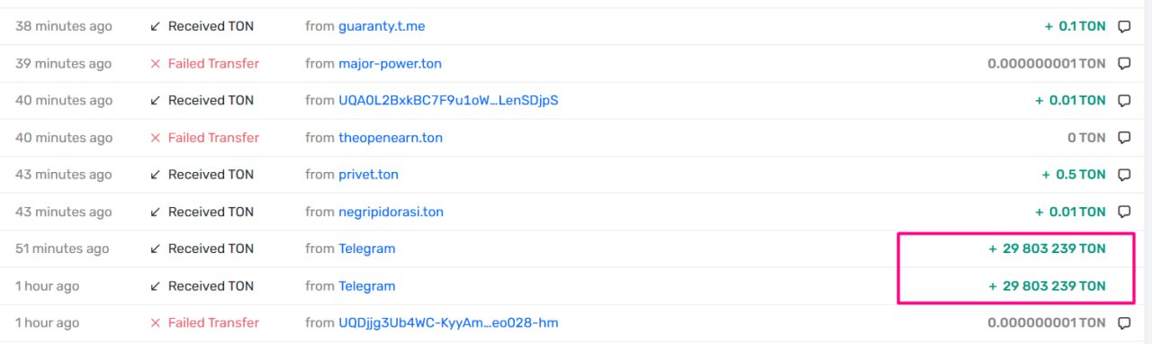Open UQDjjg3Ub4WC-KyyAm…eo028-hm address link
Screen dimensions: 1152x344
pos(448,322)
